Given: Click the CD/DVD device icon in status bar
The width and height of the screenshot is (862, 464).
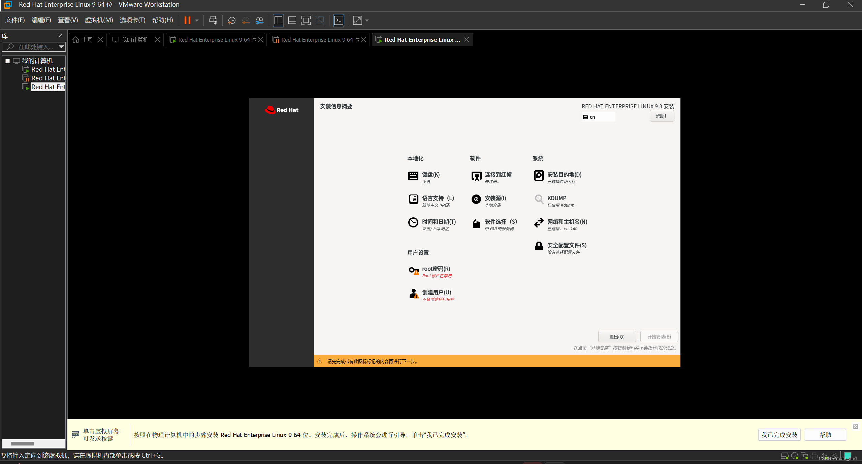Looking at the screenshot, I should [x=795, y=456].
